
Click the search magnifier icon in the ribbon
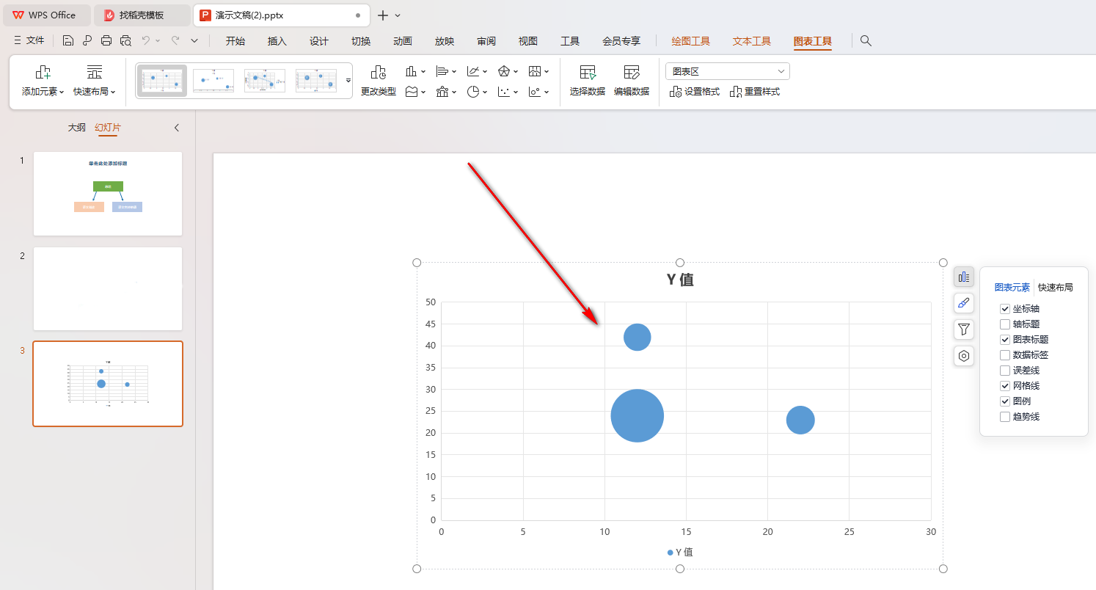[x=866, y=41]
